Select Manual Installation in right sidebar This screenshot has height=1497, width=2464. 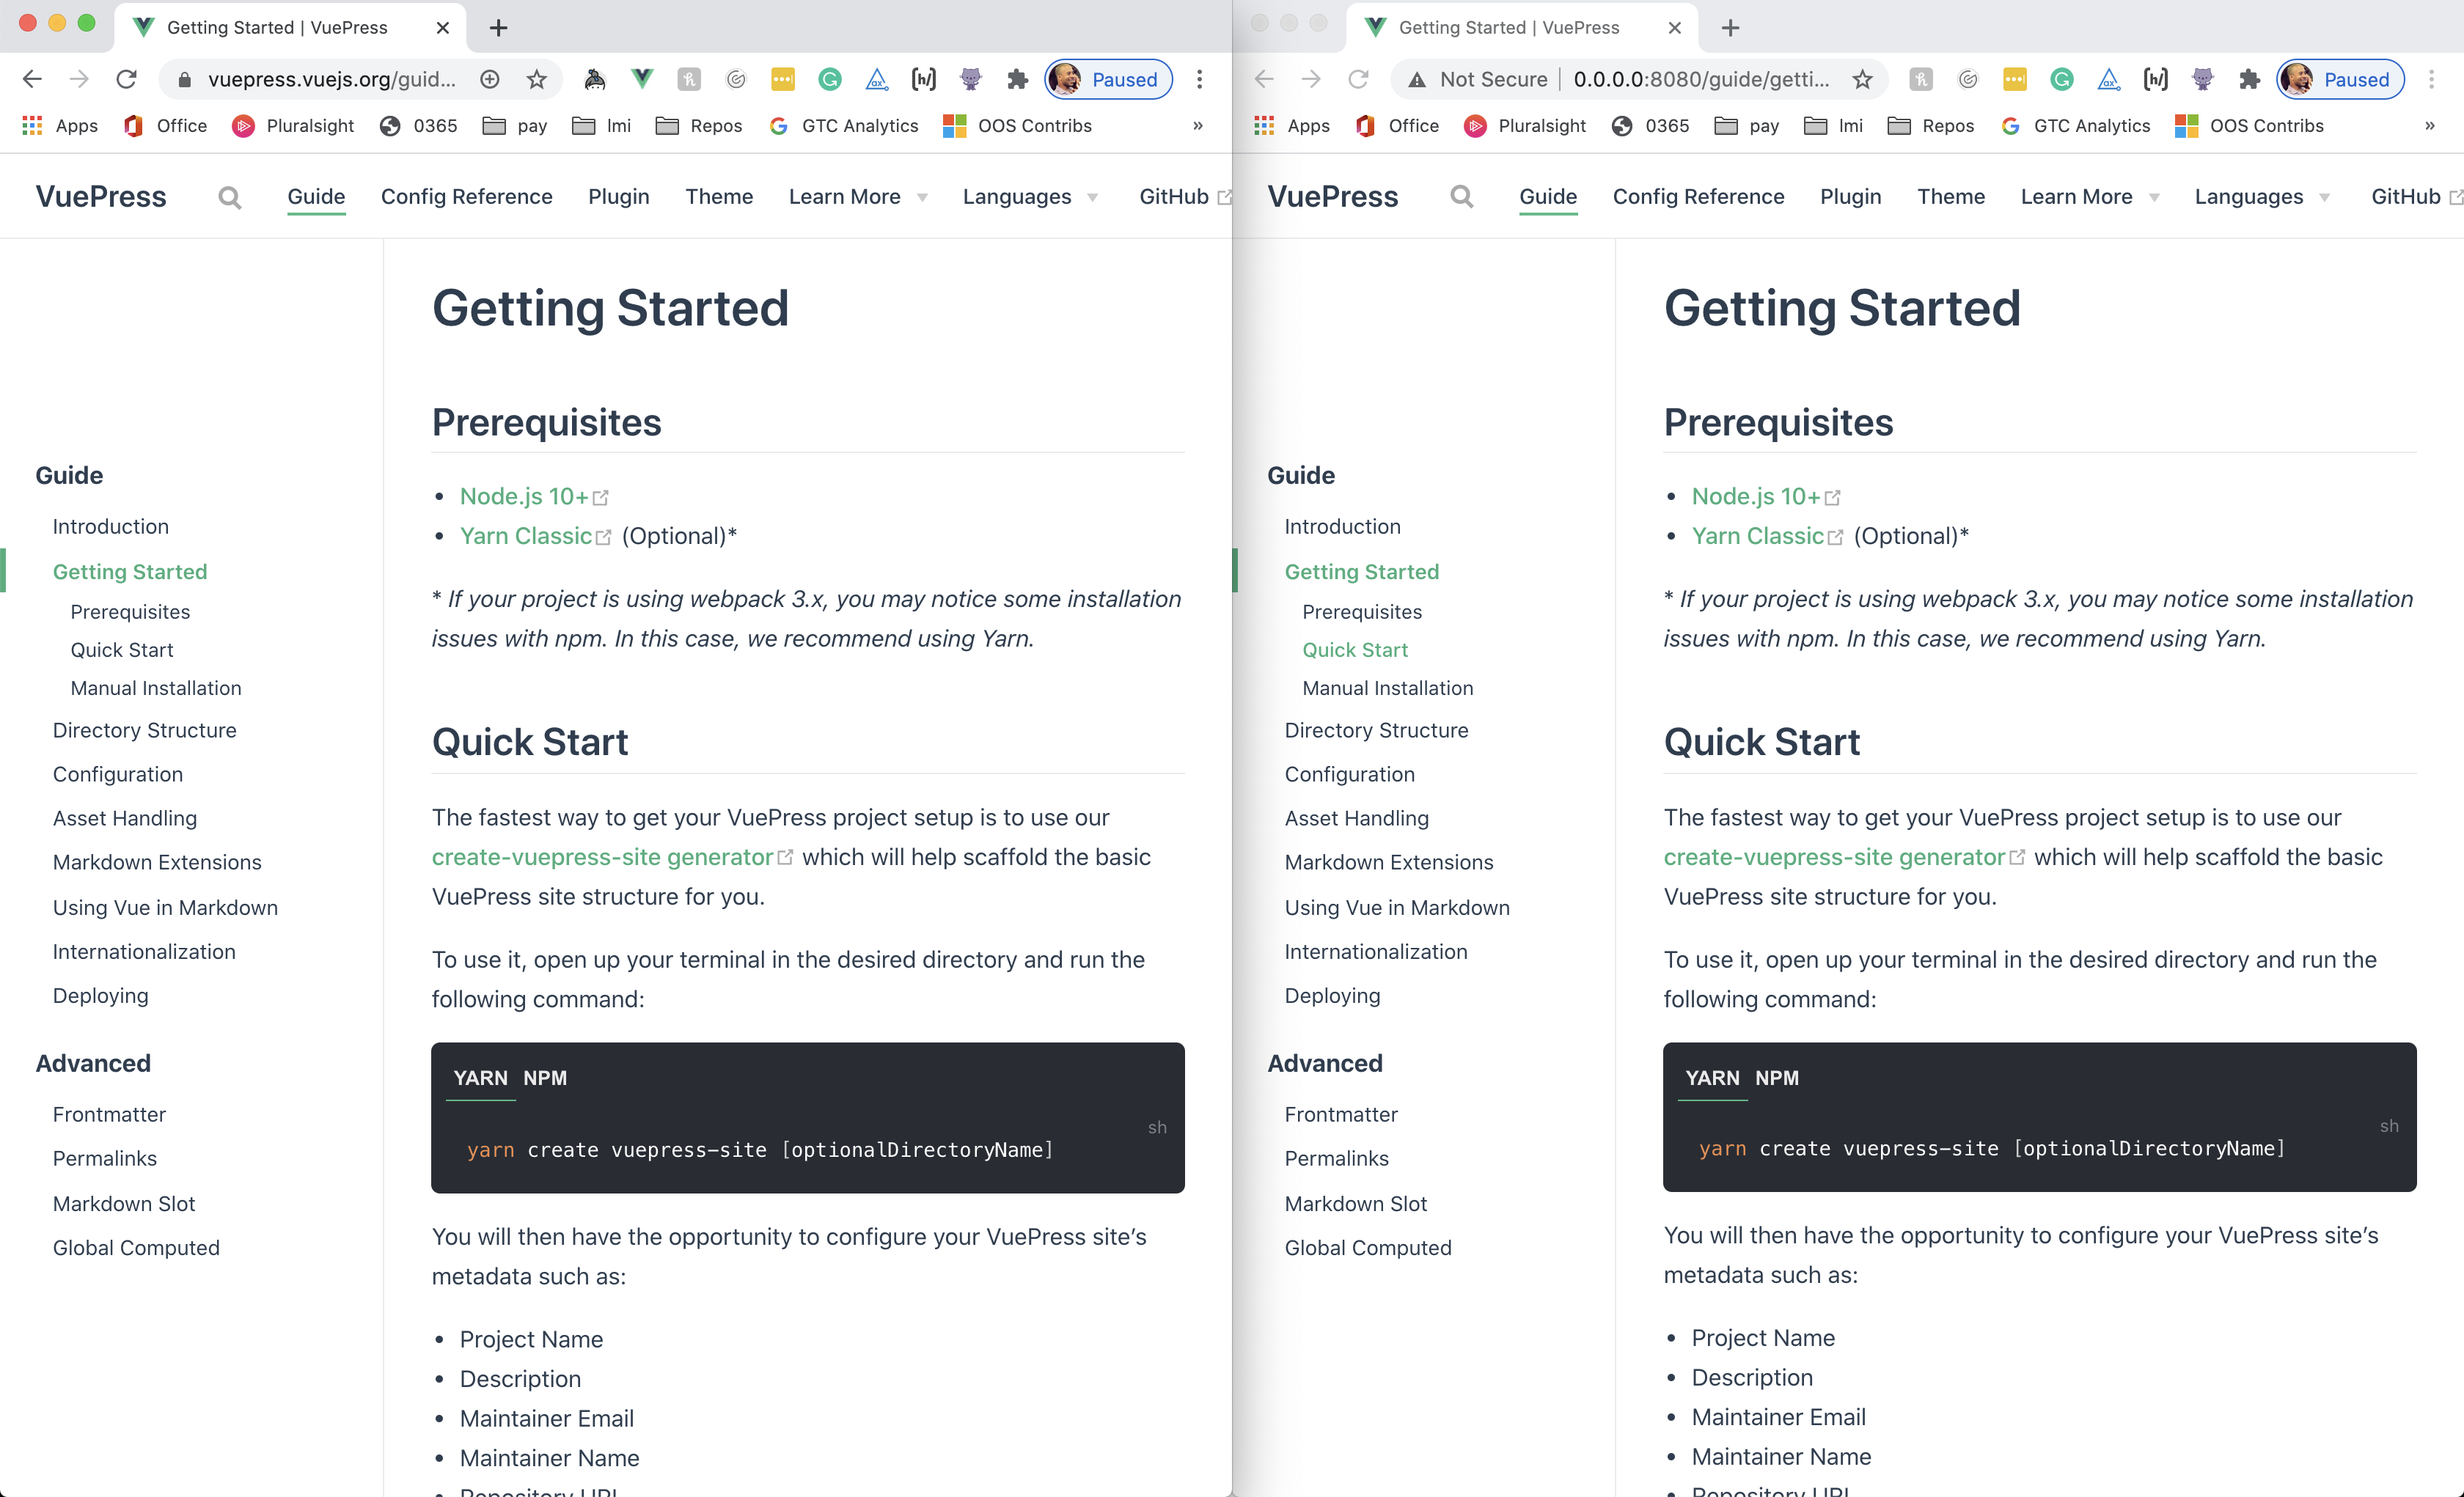point(1387,688)
